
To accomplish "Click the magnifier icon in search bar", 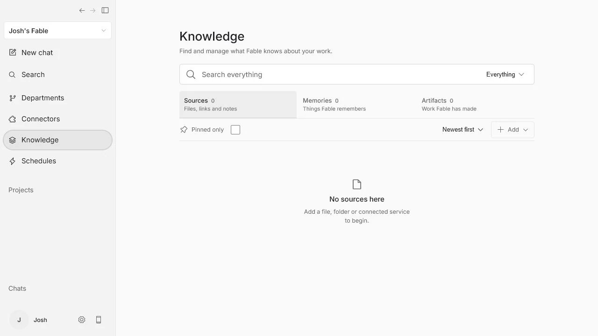I will (191, 74).
